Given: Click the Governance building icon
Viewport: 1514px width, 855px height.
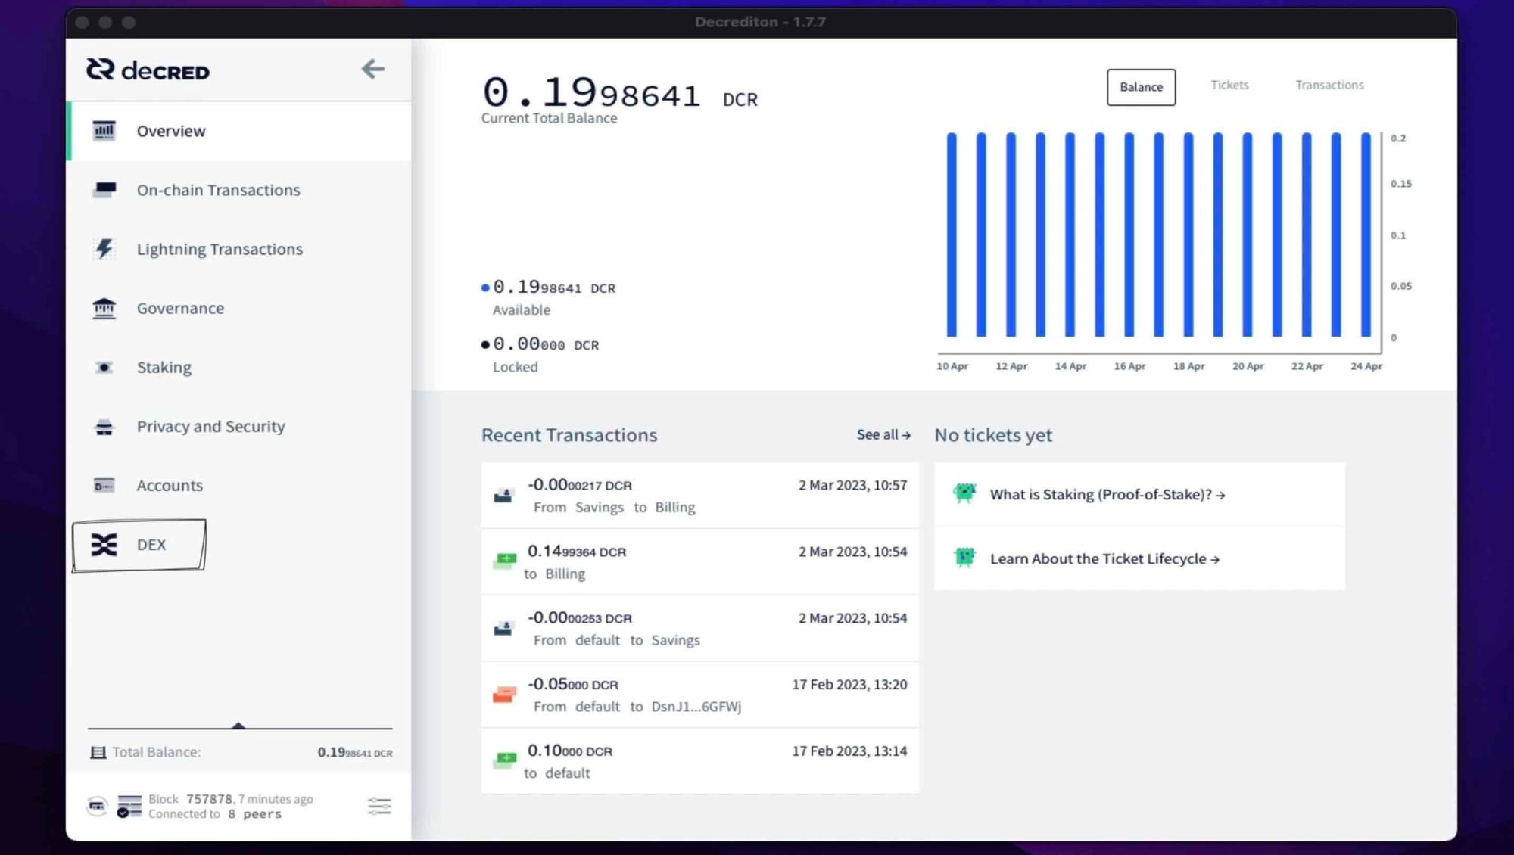Looking at the screenshot, I should pos(104,308).
